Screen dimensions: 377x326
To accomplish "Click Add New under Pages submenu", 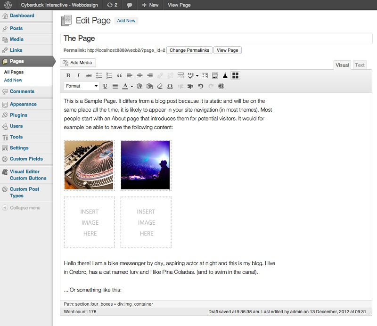I will [x=13, y=80].
